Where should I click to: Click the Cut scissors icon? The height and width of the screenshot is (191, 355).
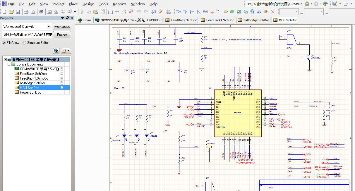[x=82, y=12]
